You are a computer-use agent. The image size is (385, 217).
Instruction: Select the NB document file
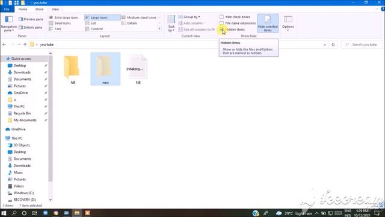138,70
